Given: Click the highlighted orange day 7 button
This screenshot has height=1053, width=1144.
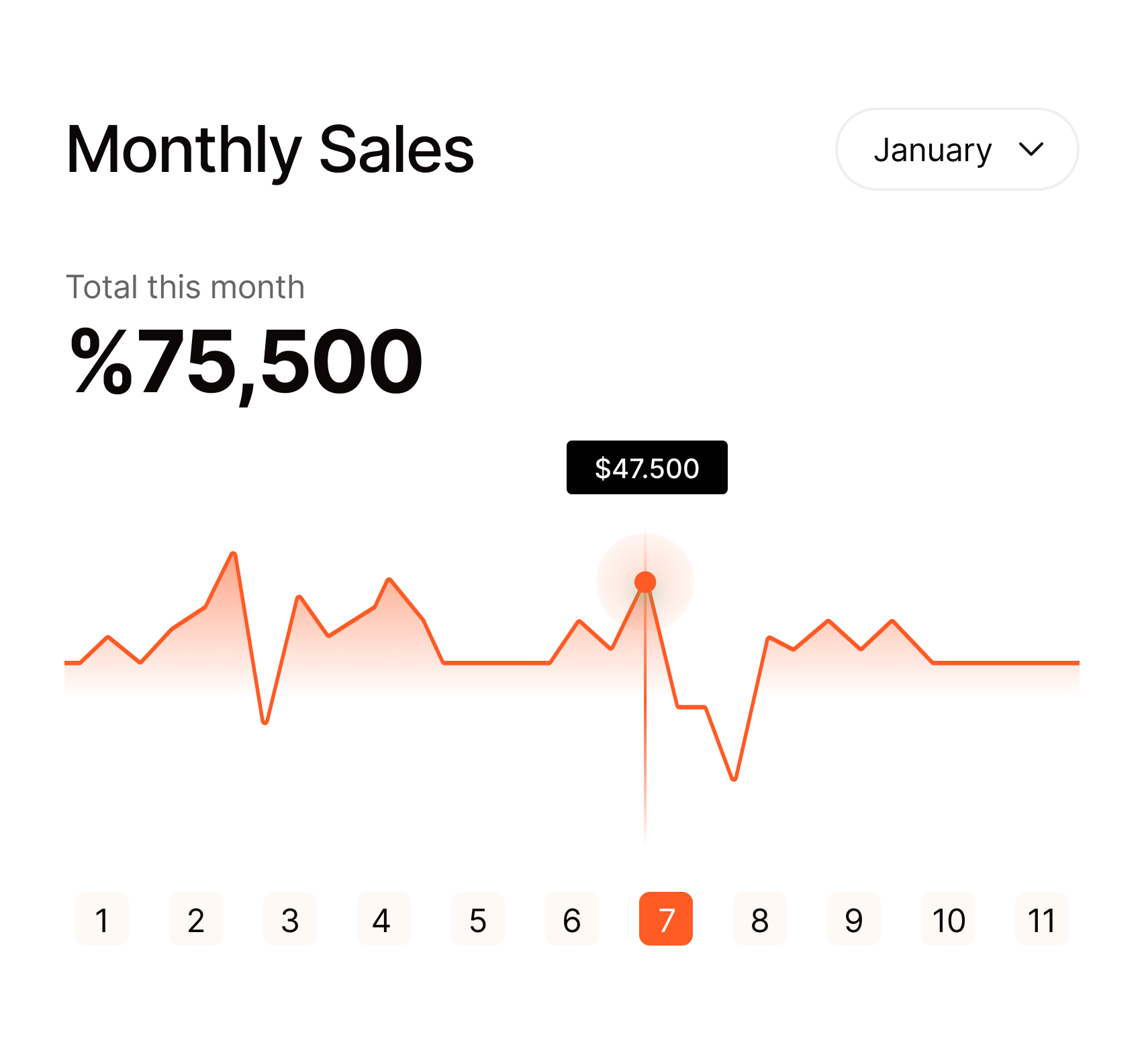Looking at the screenshot, I should 666,919.
